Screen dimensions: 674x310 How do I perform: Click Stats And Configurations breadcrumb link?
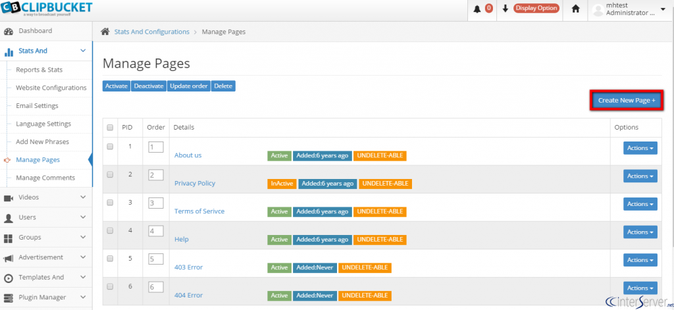point(152,32)
